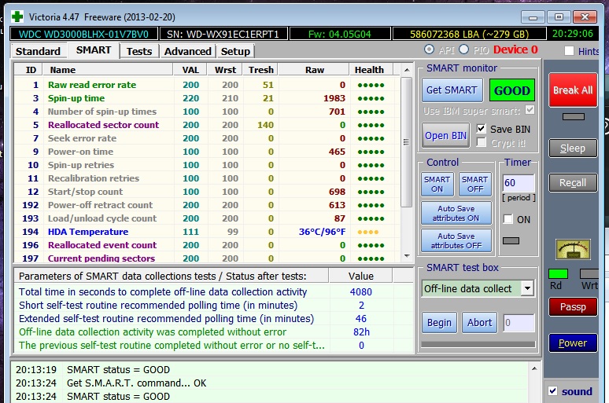Toggle the sound checkbox
The height and width of the screenshot is (403, 609).
click(x=552, y=391)
